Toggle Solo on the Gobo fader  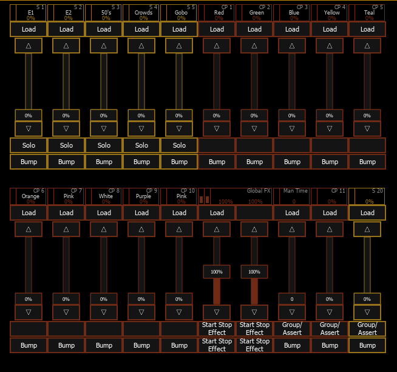[179, 145]
